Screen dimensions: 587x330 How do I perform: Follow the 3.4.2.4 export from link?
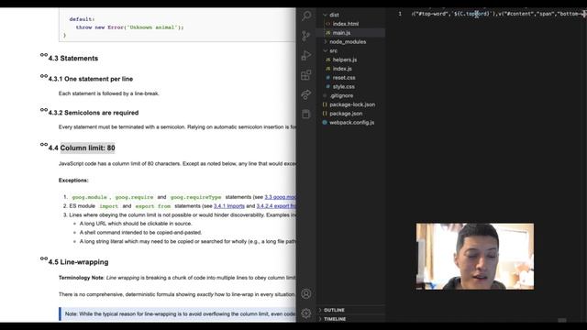click(276, 206)
